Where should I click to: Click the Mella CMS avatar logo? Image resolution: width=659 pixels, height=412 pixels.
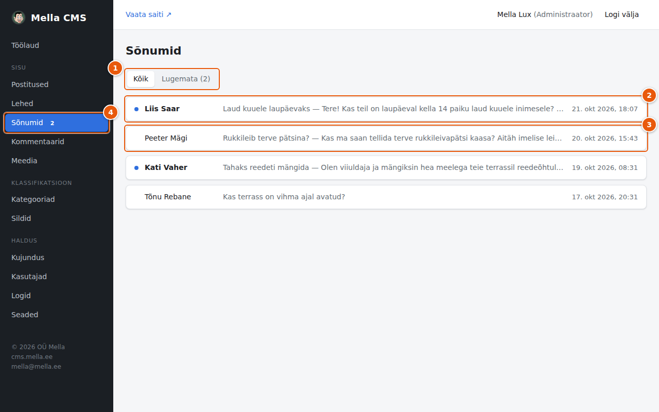pos(19,18)
